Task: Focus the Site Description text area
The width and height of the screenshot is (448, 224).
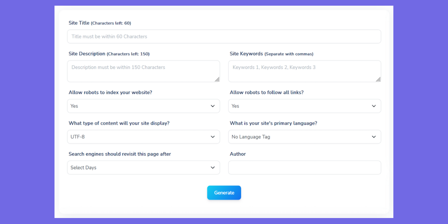Action: coord(143,71)
